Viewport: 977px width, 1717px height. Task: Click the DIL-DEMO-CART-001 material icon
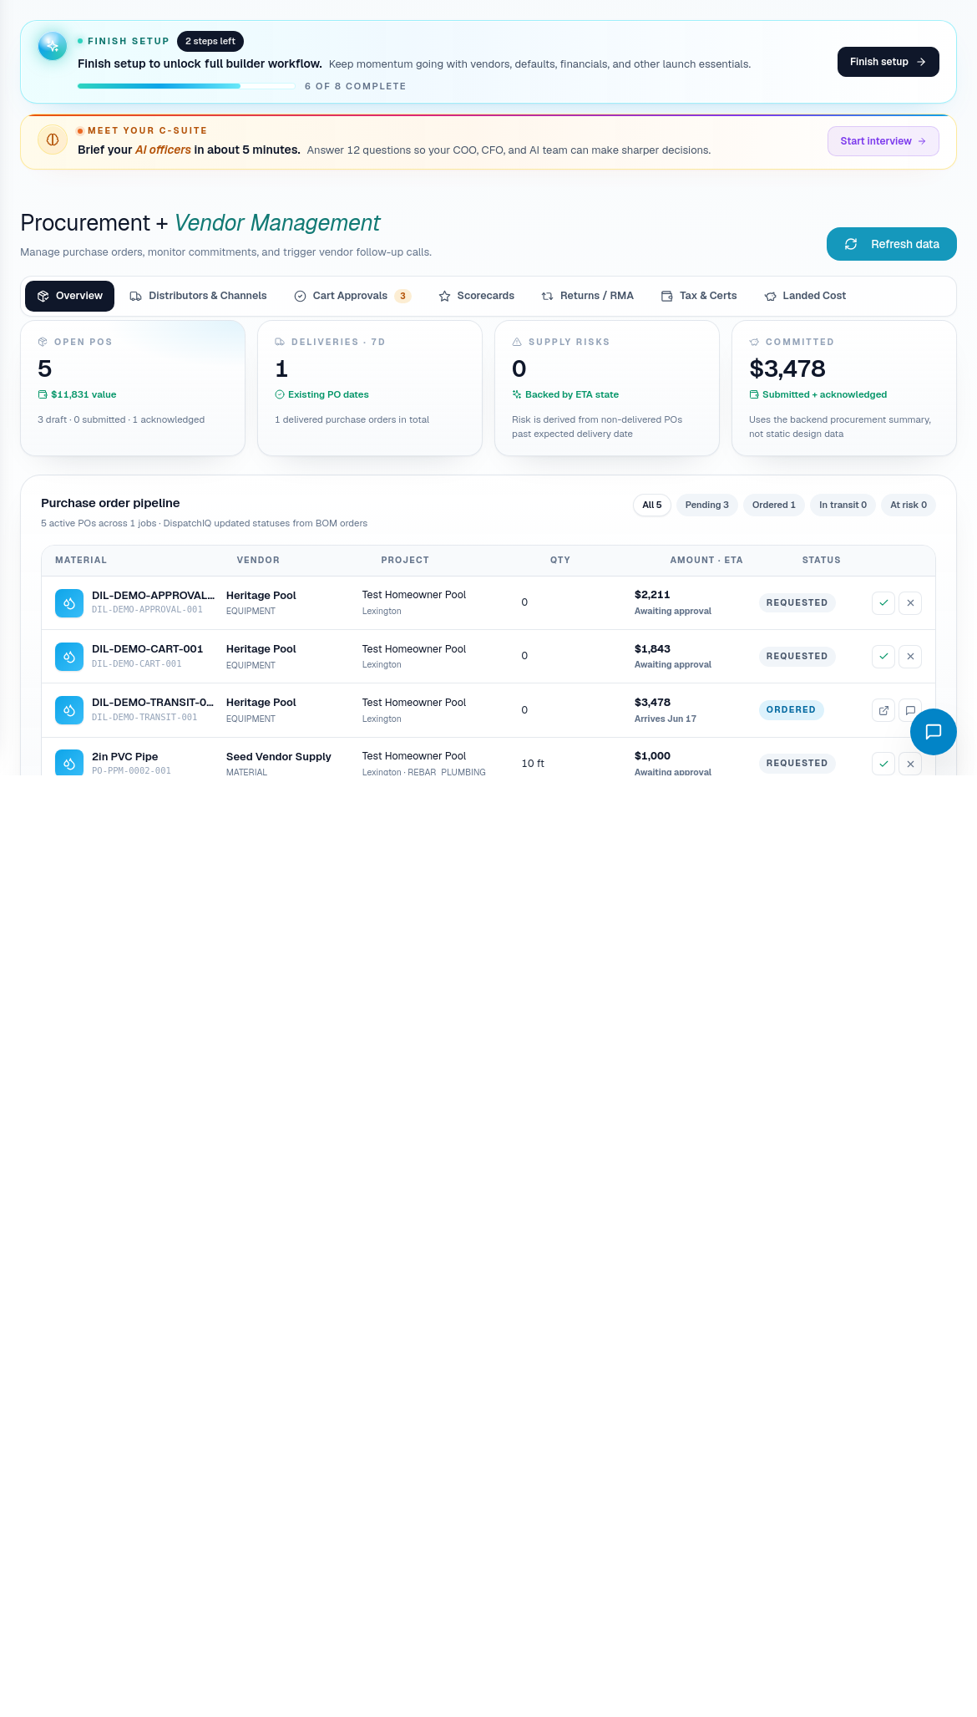[69, 656]
